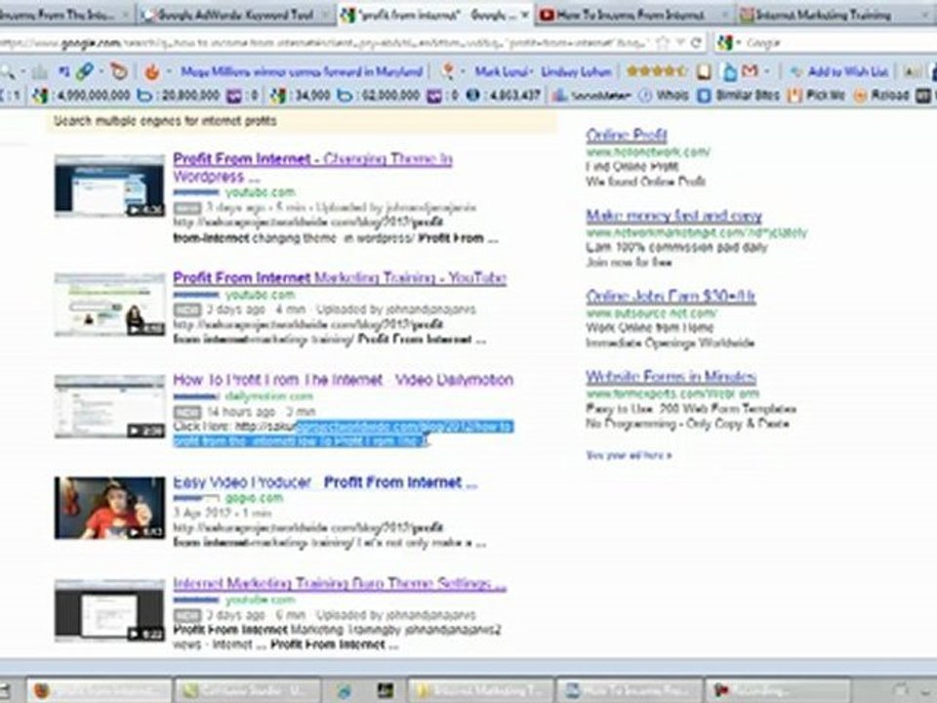Click the chain link icon in the toolbar
Viewport: 937px width, 703px height.
(x=85, y=71)
